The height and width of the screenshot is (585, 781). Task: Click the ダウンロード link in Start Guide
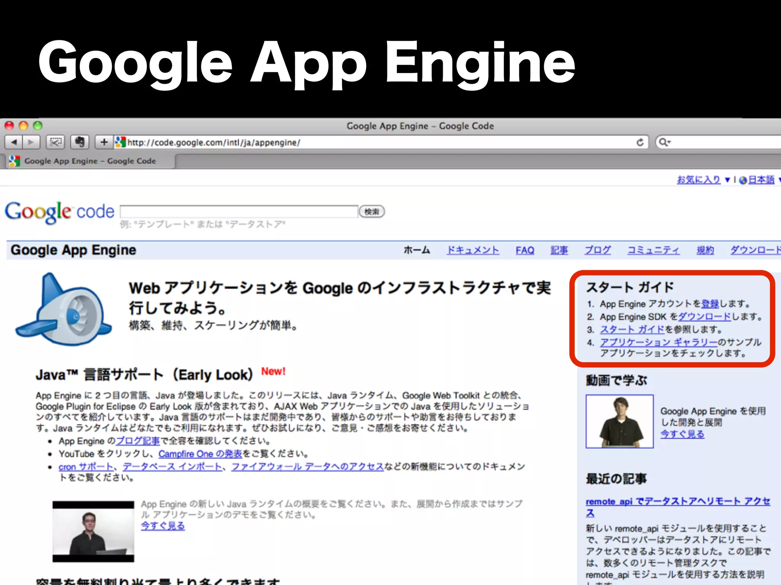pos(704,317)
